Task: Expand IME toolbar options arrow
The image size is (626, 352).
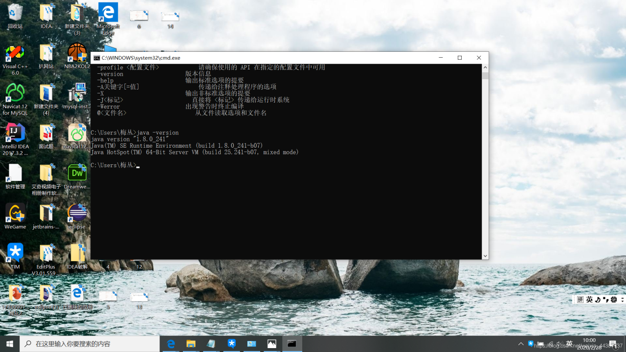Action: pyautogui.click(x=623, y=299)
